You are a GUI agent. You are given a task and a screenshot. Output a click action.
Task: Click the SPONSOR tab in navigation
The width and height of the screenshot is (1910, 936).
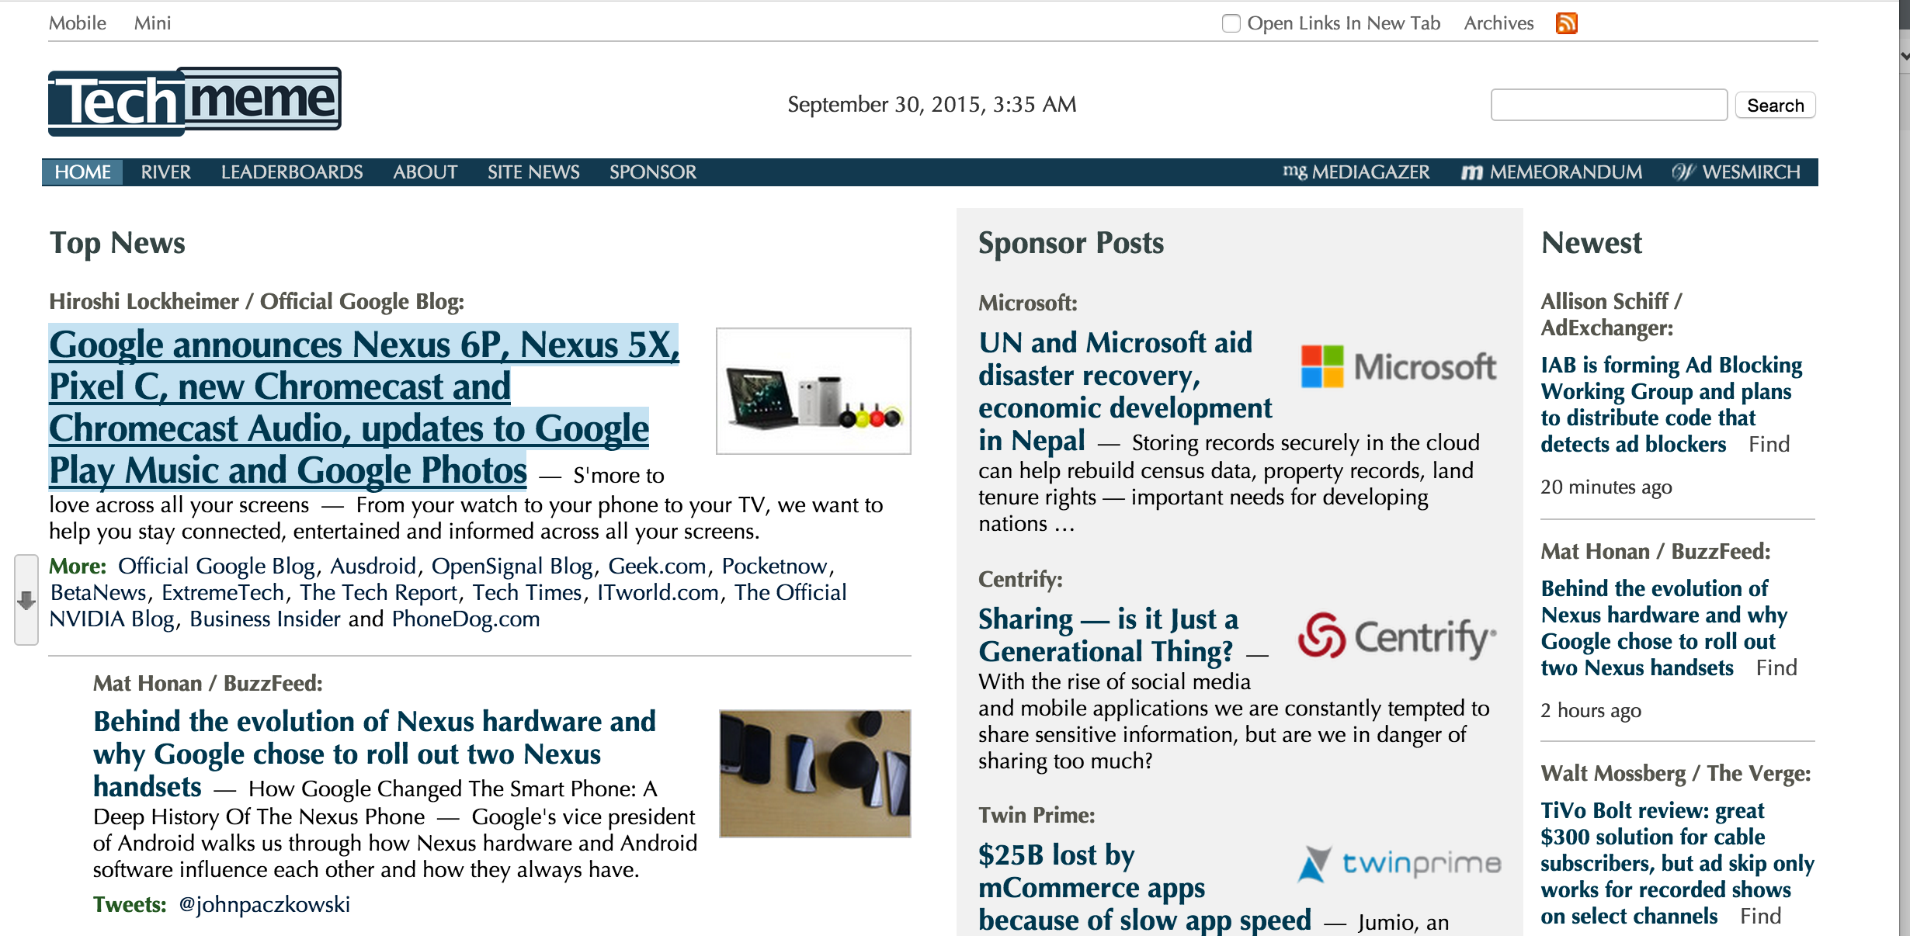[x=653, y=172]
